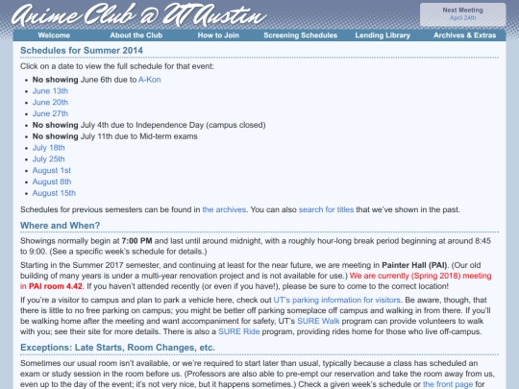Click the No showing July 11th entry
519x389 pixels.
pos(115,136)
